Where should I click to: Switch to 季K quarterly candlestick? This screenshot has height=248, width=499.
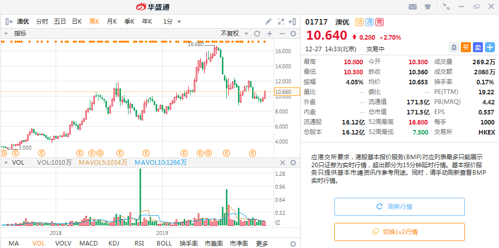click(129, 22)
